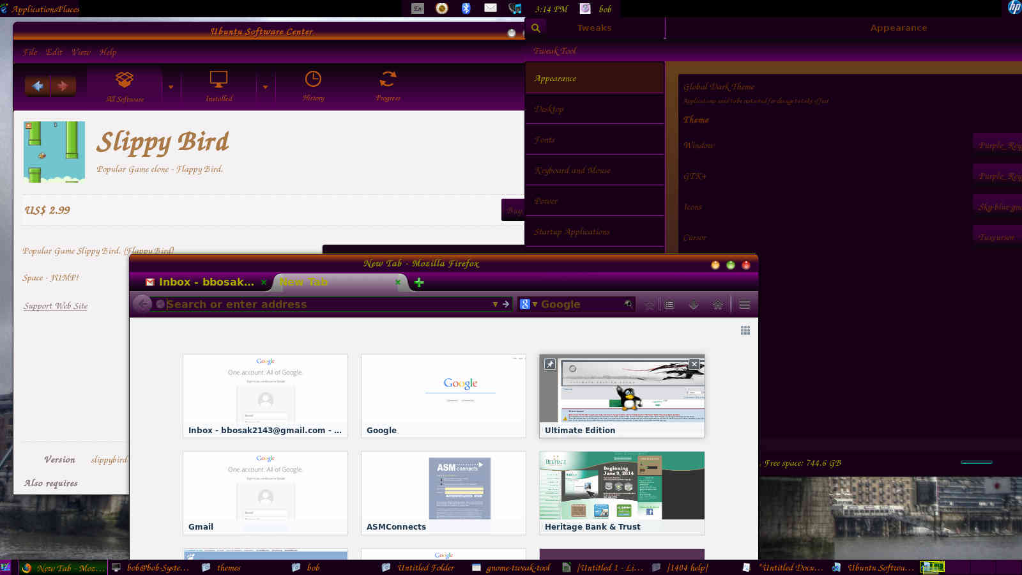Open the Ultimate Edition thumbnail
This screenshot has height=575, width=1022.
(x=622, y=396)
